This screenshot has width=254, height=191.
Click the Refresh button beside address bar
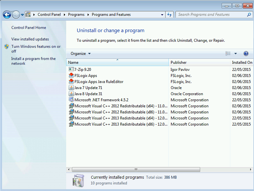pyautogui.click(x=169, y=15)
